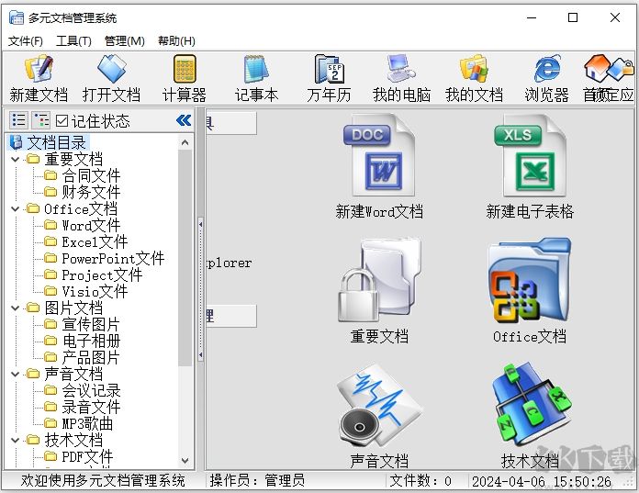Screen dimensions: 639x493
Task: Click the splitter's upper collapse arrow
Action: click(x=200, y=224)
